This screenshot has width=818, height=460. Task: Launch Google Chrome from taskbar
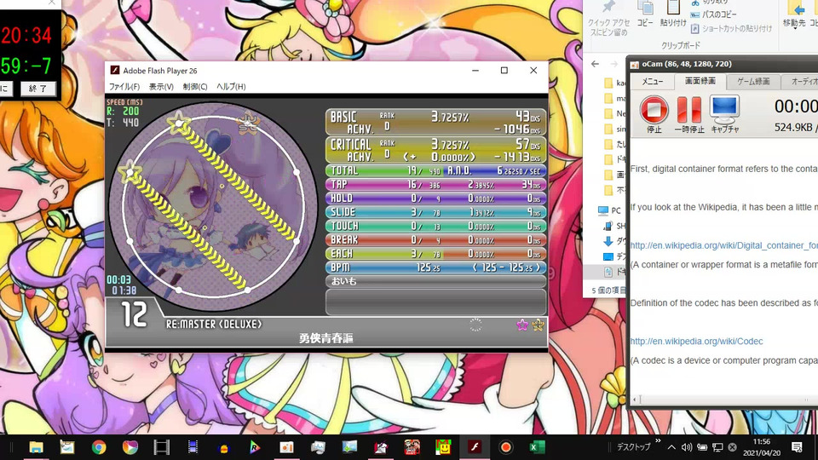click(x=99, y=447)
